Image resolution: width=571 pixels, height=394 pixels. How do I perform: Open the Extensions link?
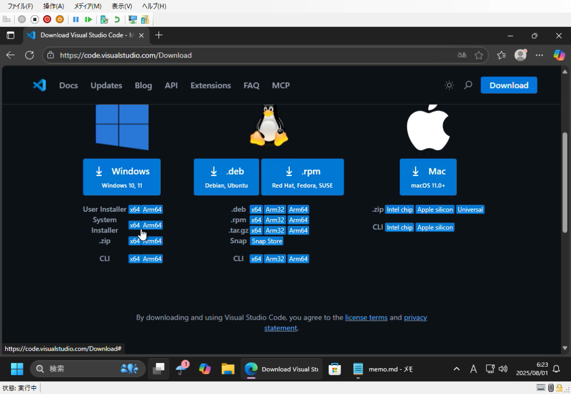click(x=210, y=85)
